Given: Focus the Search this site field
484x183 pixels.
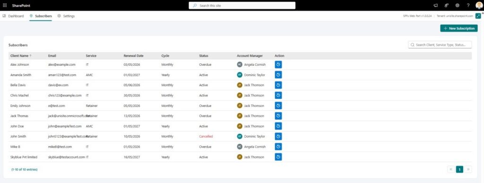Looking at the screenshot, I should point(242,6).
